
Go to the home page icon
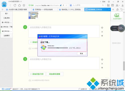pos(19,5)
